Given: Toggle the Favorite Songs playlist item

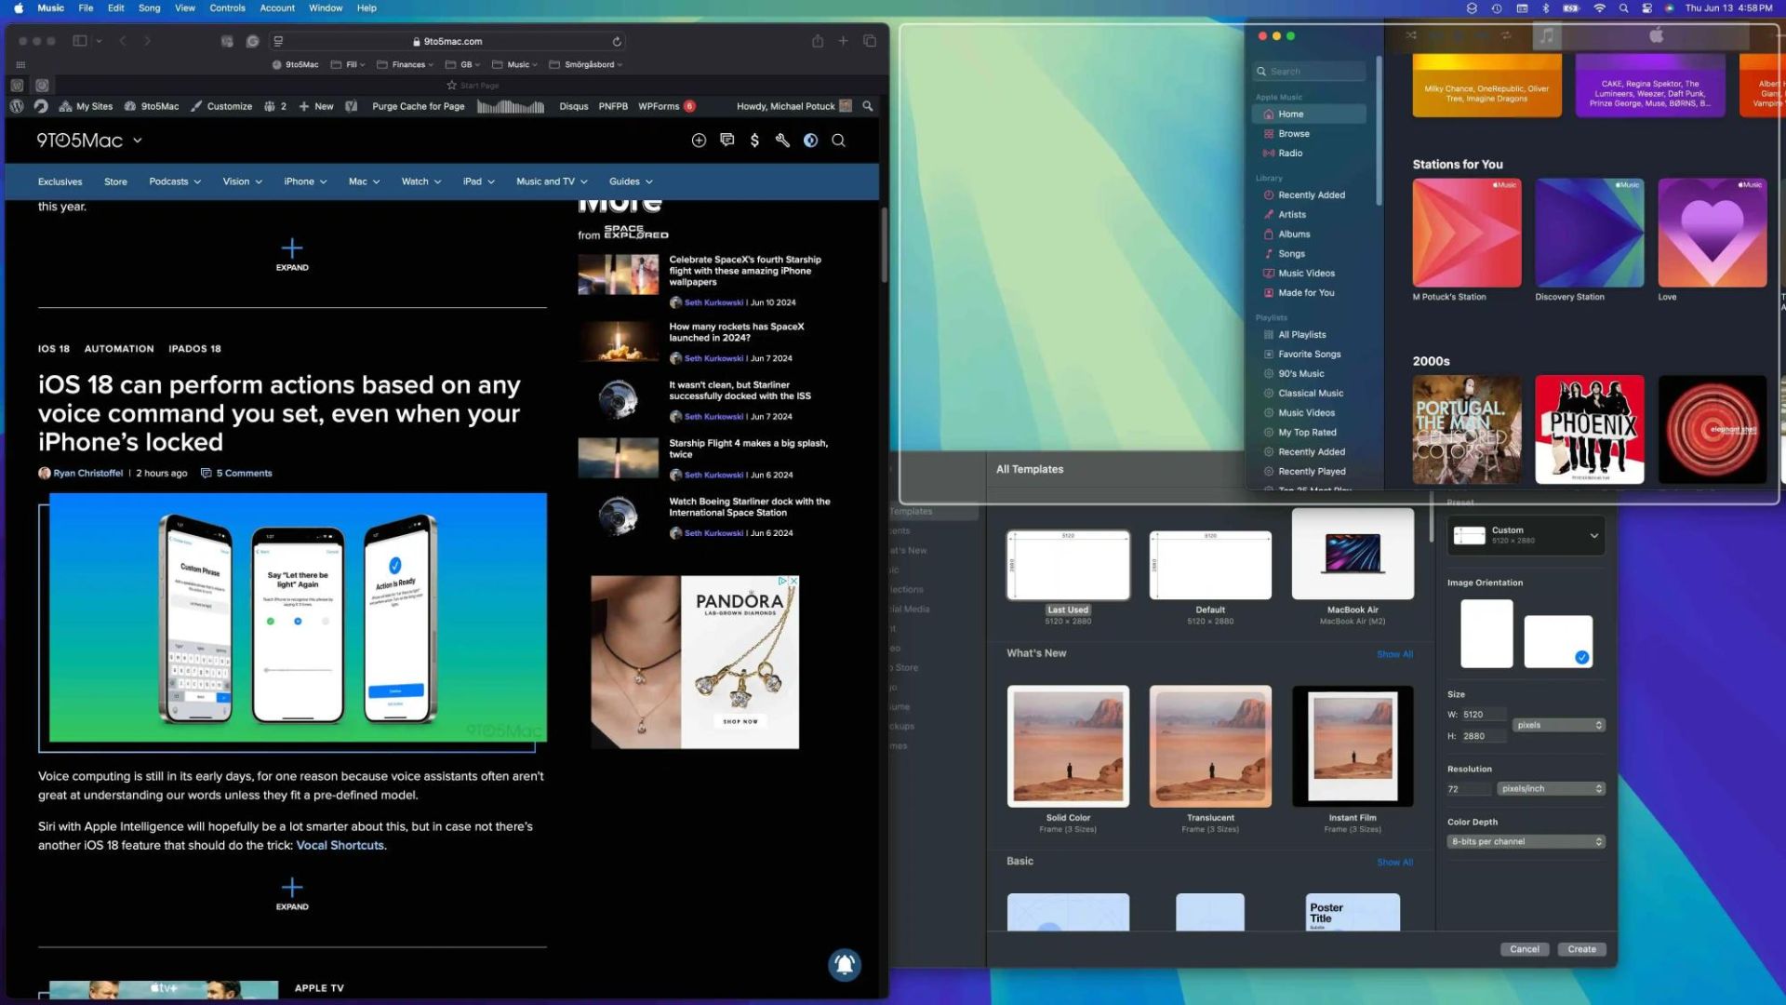Looking at the screenshot, I should pos(1309,354).
